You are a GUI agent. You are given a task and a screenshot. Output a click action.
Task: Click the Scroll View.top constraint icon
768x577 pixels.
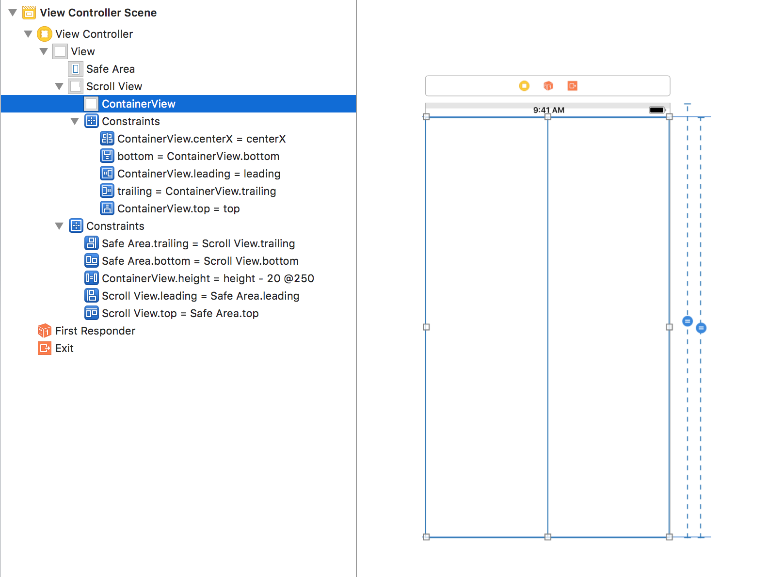[x=92, y=313]
